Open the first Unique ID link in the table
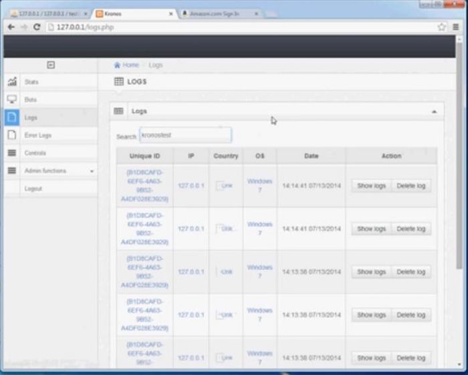Image resolution: width=468 pixels, height=375 pixels. 144,185
